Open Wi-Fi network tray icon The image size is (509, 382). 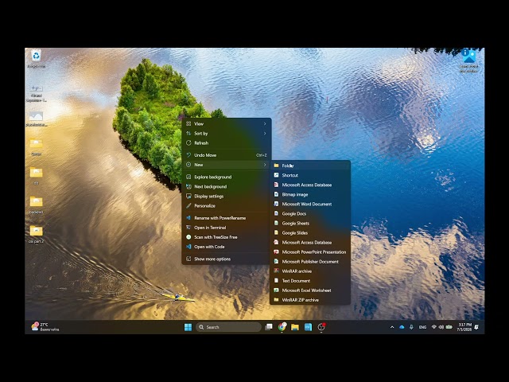433,327
